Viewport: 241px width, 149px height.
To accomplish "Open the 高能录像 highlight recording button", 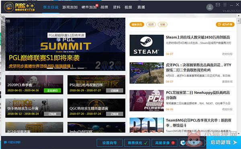I will [164, 143].
